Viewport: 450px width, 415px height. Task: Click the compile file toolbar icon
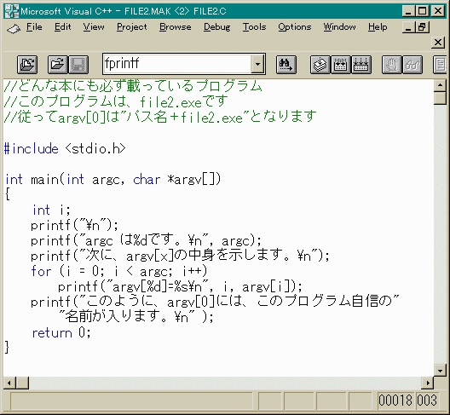(320, 65)
